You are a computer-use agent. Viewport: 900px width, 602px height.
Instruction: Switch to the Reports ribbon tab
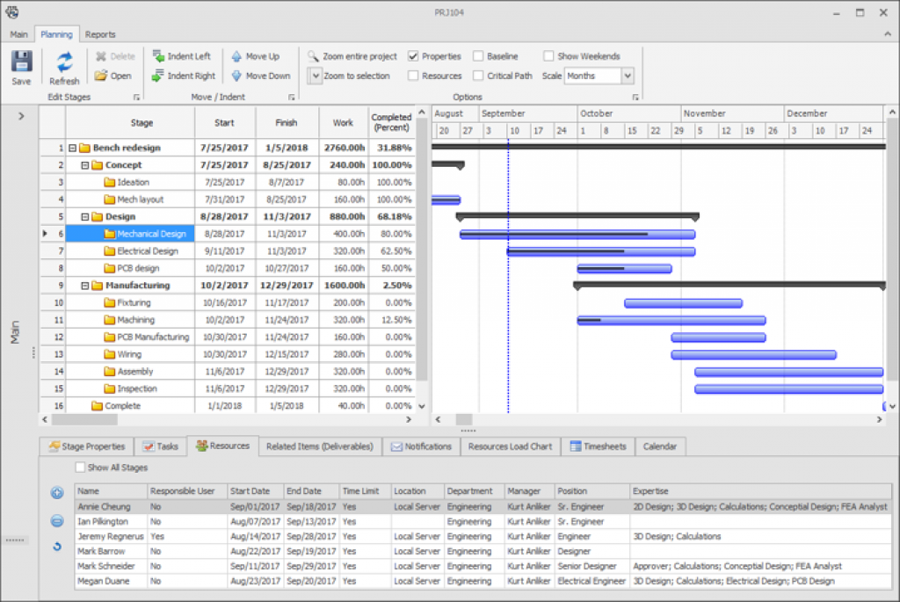100,34
